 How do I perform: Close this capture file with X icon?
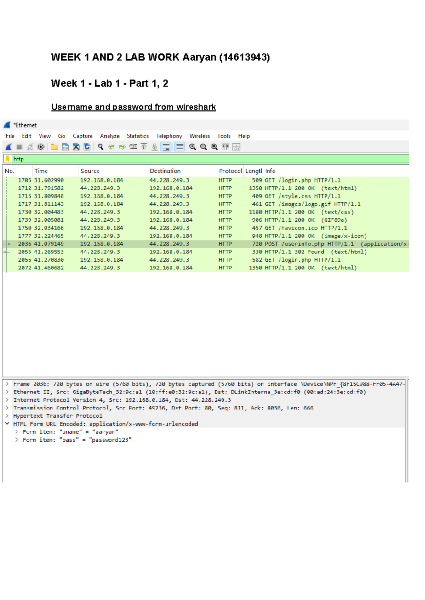(76, 147)
